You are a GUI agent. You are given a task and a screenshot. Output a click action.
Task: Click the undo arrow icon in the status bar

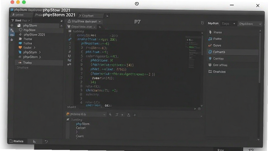(46, 142)
